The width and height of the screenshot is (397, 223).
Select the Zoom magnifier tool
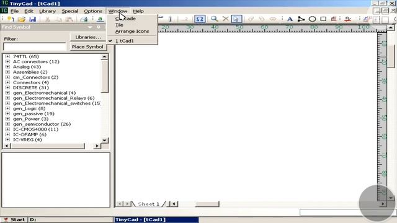point(214,19)
